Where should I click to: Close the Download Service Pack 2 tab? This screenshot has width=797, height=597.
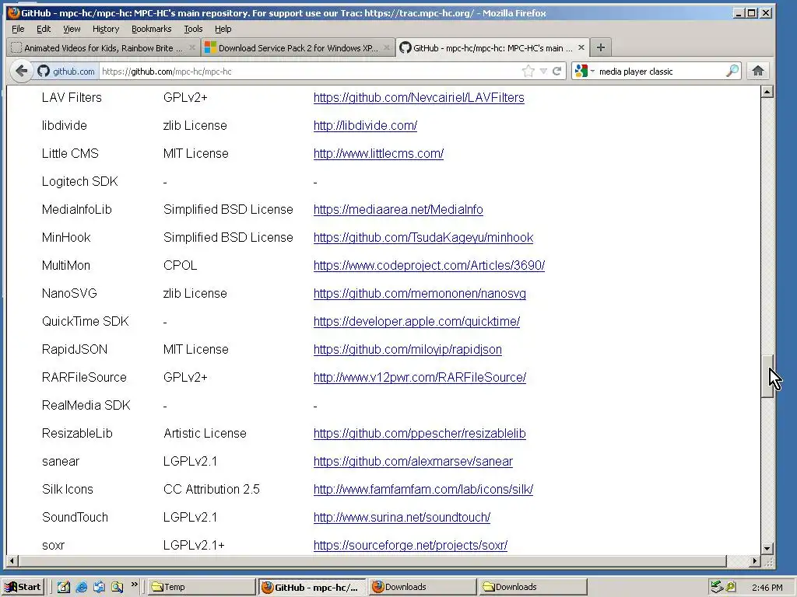coord(386,47)
